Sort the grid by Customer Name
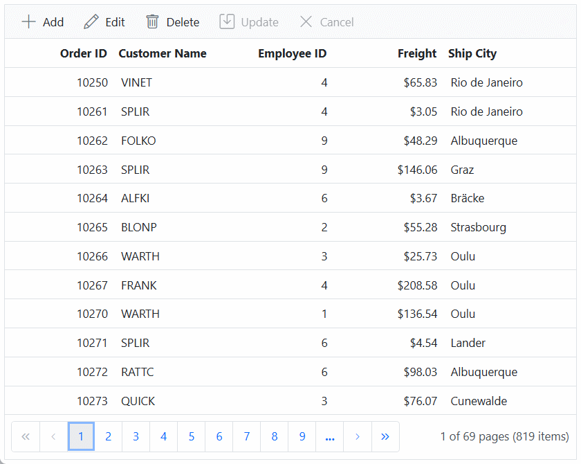 pos(161,53)
